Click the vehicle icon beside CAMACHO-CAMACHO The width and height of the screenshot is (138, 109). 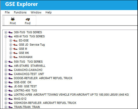click(x=11, y=70)
